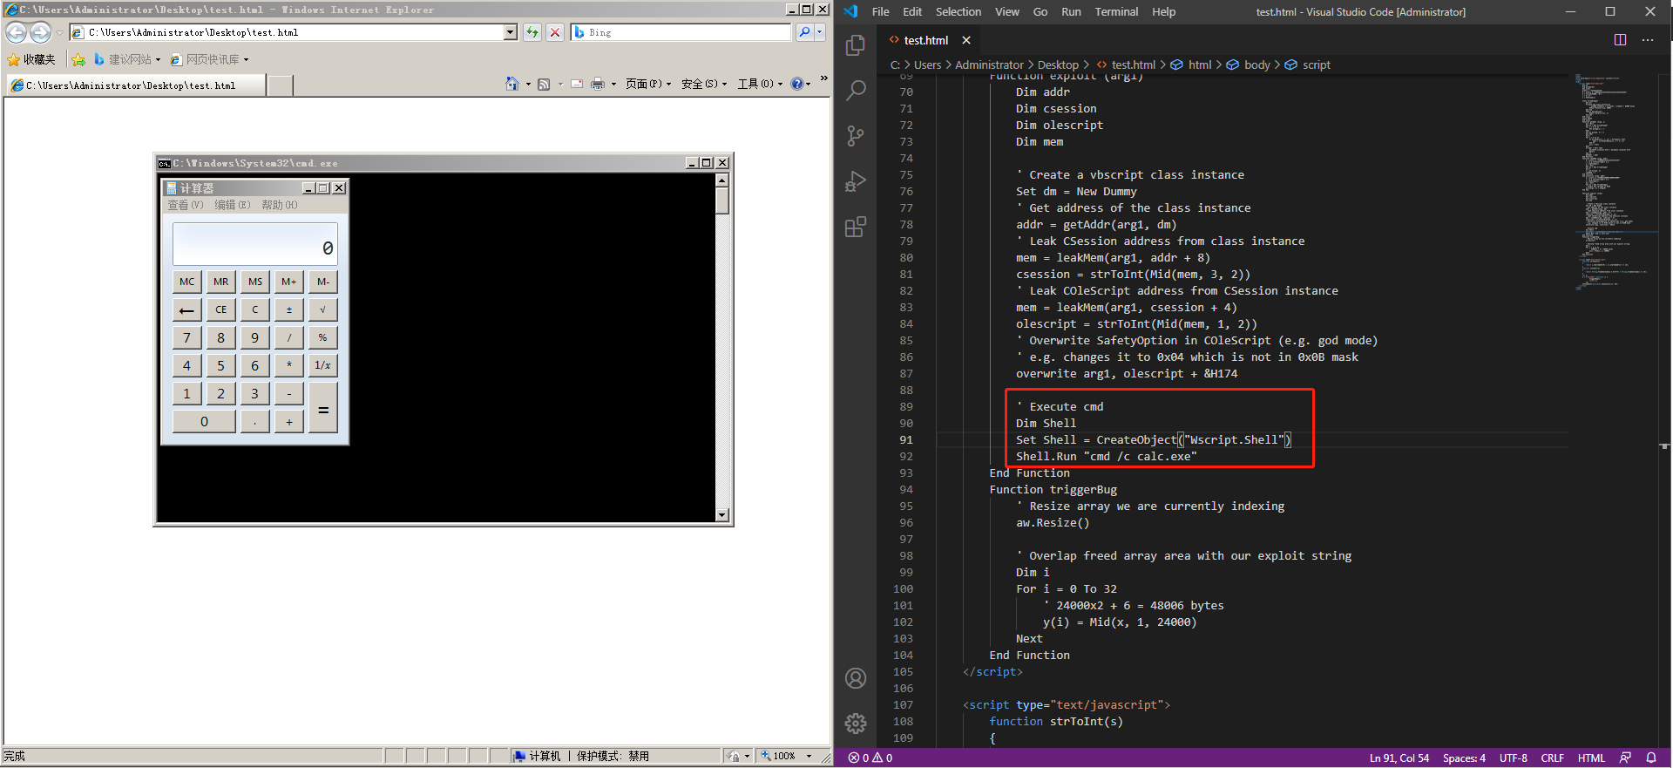Go forward in Internet Explorer
1673x768 pixels.
(40, 32)
